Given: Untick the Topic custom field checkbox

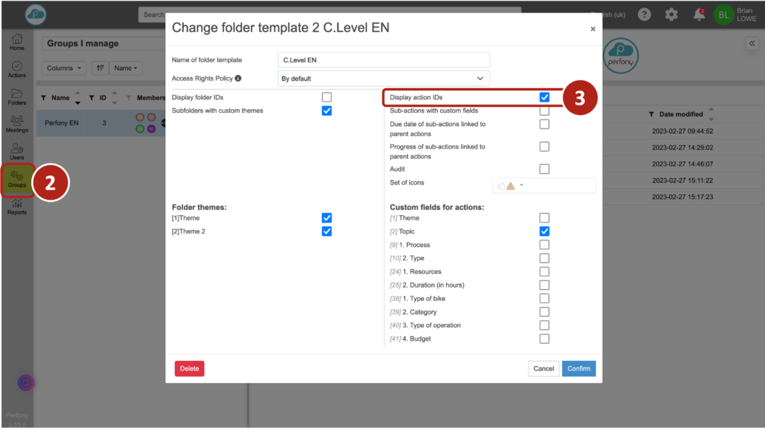Looking at the screenshot, I should (x=545, y=232).
